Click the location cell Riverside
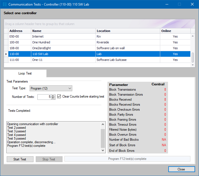This screenshot has height=176, width=199. tap(128, 42)
